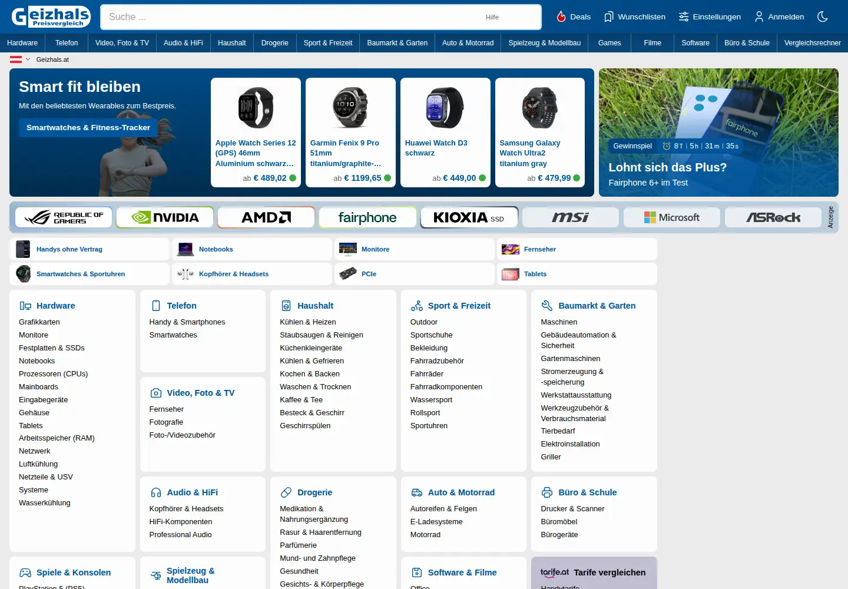Image resolution: width=848 pixels, height=589 pixels.
Task: Click the AMD brand logo
Action: 266,217
